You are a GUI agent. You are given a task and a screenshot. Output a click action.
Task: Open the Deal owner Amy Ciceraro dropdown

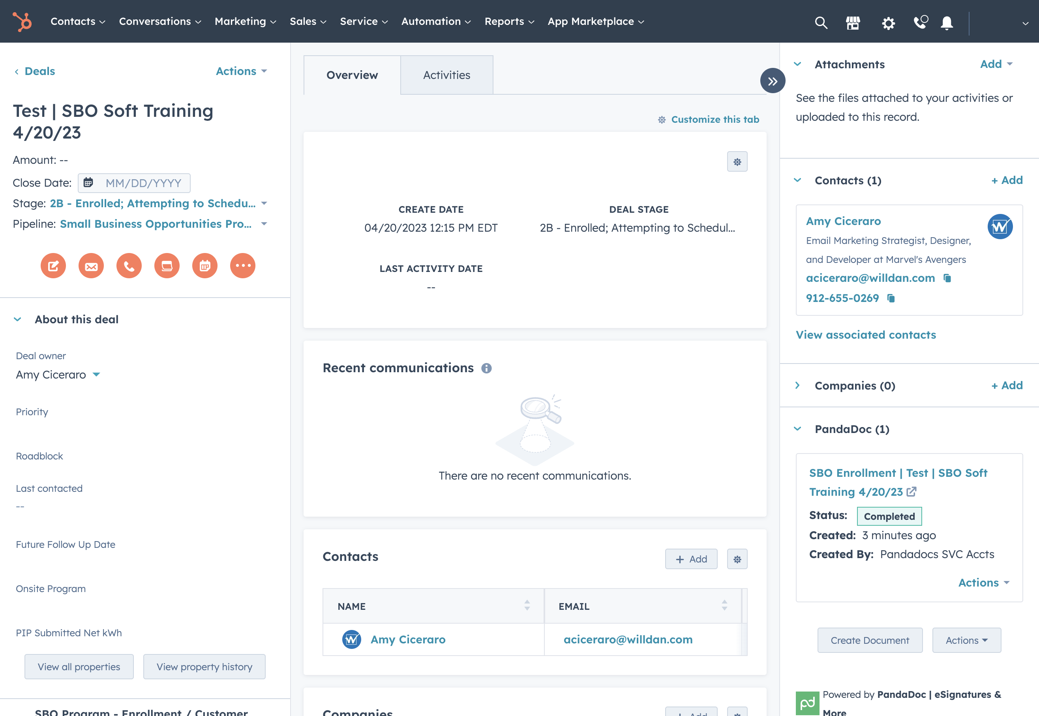58,375
